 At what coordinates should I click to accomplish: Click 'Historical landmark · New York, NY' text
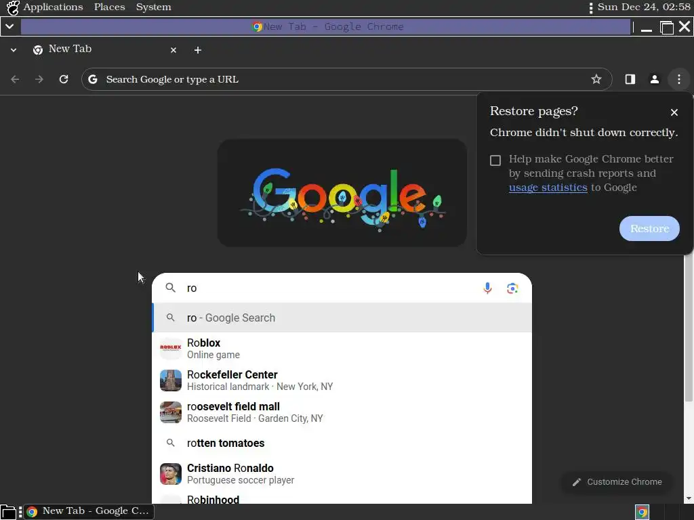[x=260, y=387]
